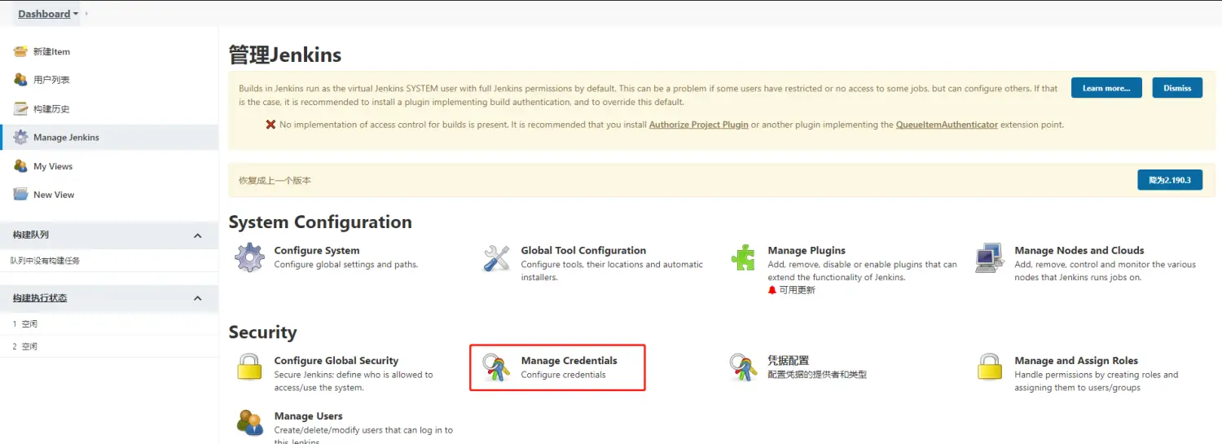Collapse the 构建队列 panel
The image size is (1222, 444).
(x=197, y=235)
